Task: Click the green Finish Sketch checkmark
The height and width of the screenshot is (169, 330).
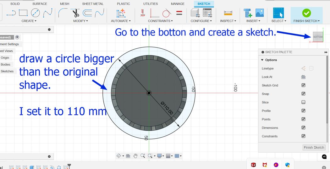Action: 306,13
